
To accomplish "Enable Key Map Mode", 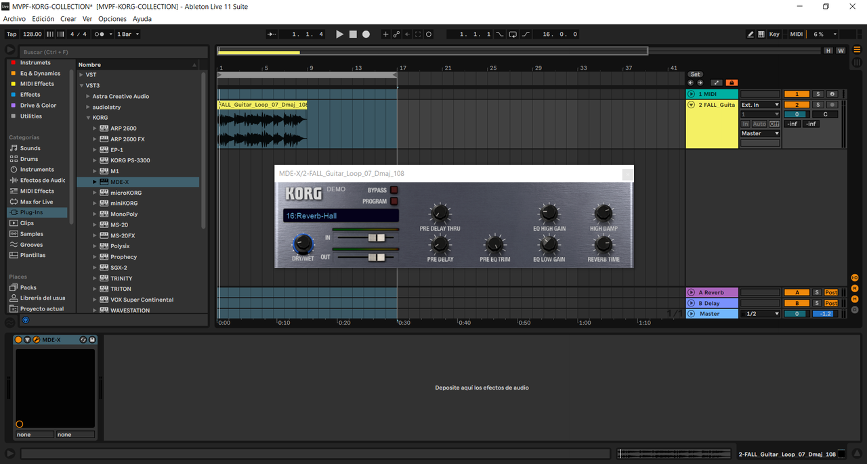I will (774, 34).
